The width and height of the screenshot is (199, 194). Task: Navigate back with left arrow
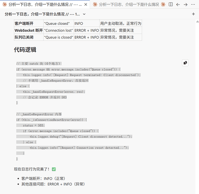coord(178,5)
